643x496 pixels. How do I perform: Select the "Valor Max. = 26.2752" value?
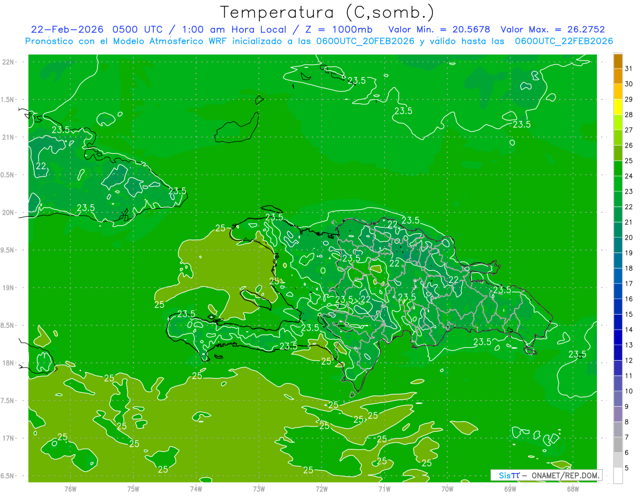552,29
